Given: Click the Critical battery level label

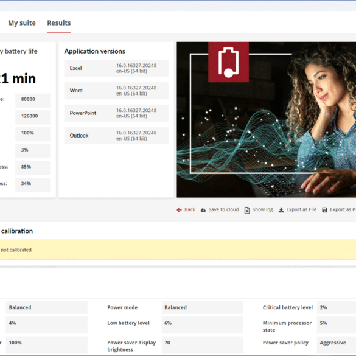Looking at the screenshot, I should pos(288,308).
